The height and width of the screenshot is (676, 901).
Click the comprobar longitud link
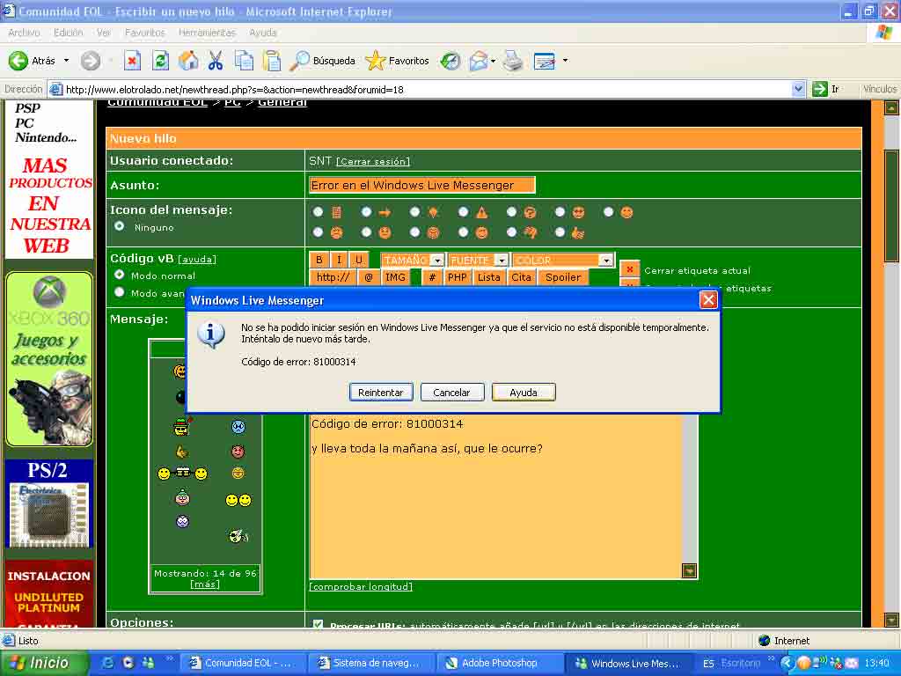click(x=361, y=586)
